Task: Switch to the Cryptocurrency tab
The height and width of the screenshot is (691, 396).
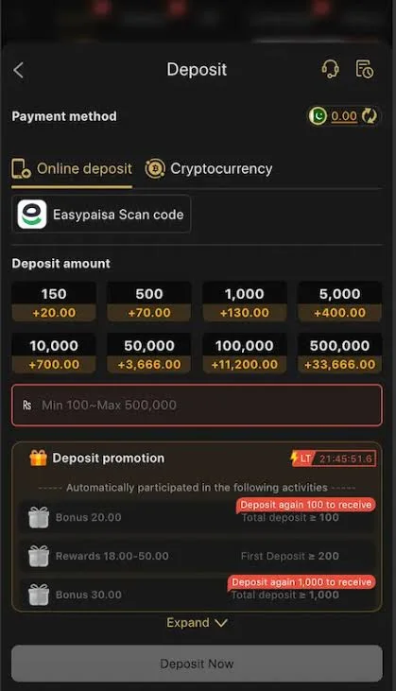Action: point(209,169)
